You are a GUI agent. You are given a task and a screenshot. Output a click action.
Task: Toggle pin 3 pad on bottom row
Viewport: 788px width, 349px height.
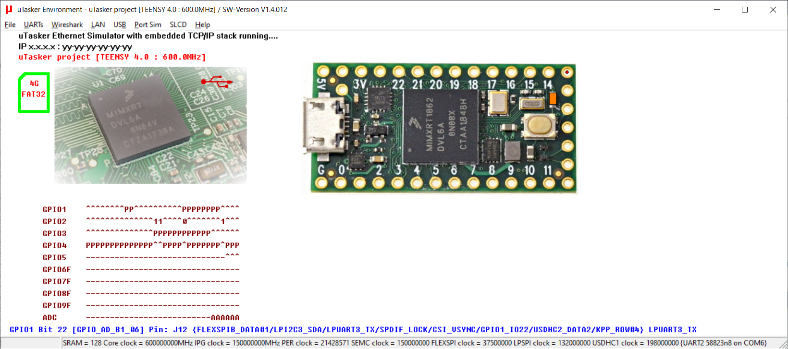(397, 183)
